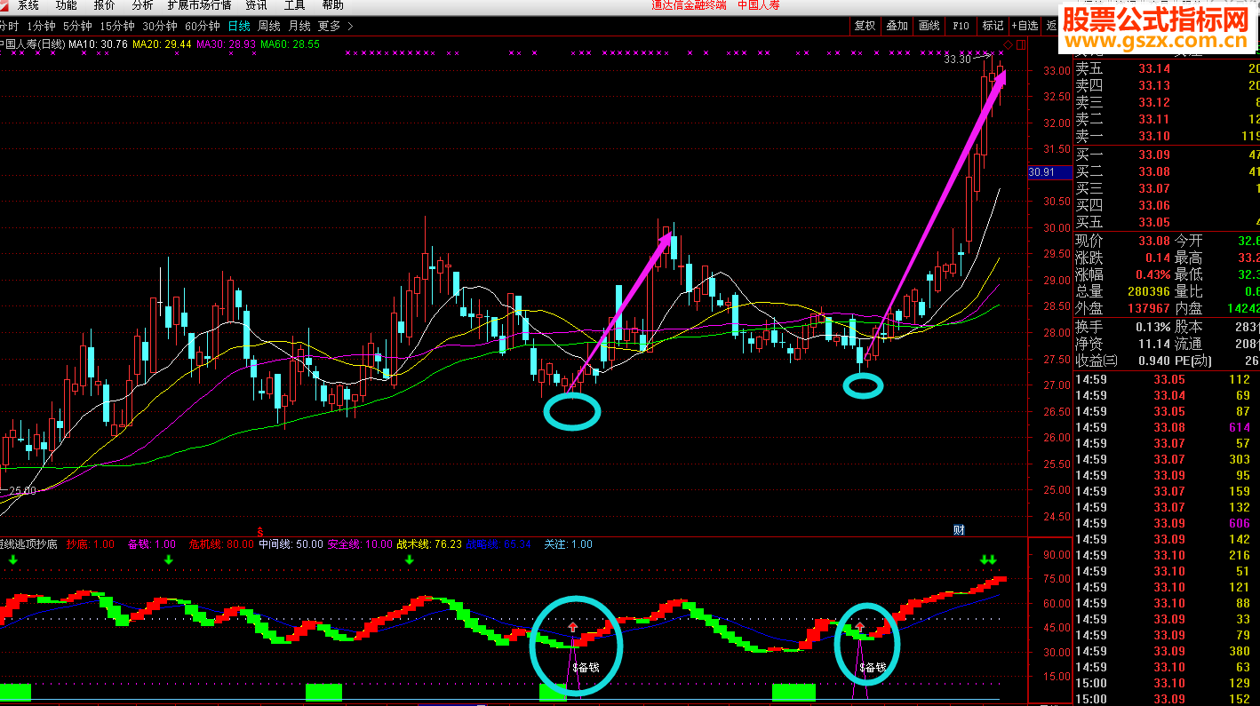This screenshot has height=706, width=1260.
Task: Open the 分析 menu
Action: pos(142,5)
